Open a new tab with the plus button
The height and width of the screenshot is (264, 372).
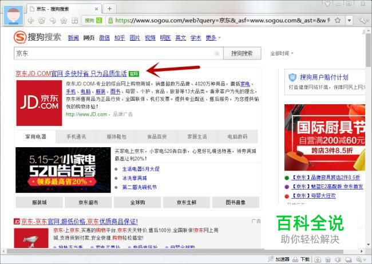click(109, 9)
